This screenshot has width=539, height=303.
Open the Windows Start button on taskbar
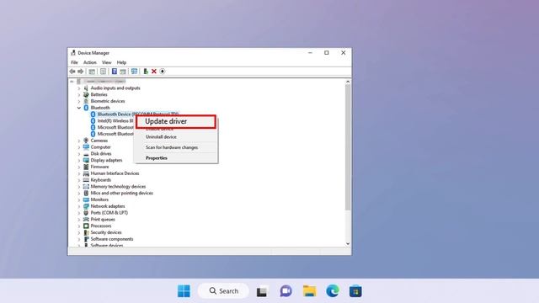click(184, 291)
